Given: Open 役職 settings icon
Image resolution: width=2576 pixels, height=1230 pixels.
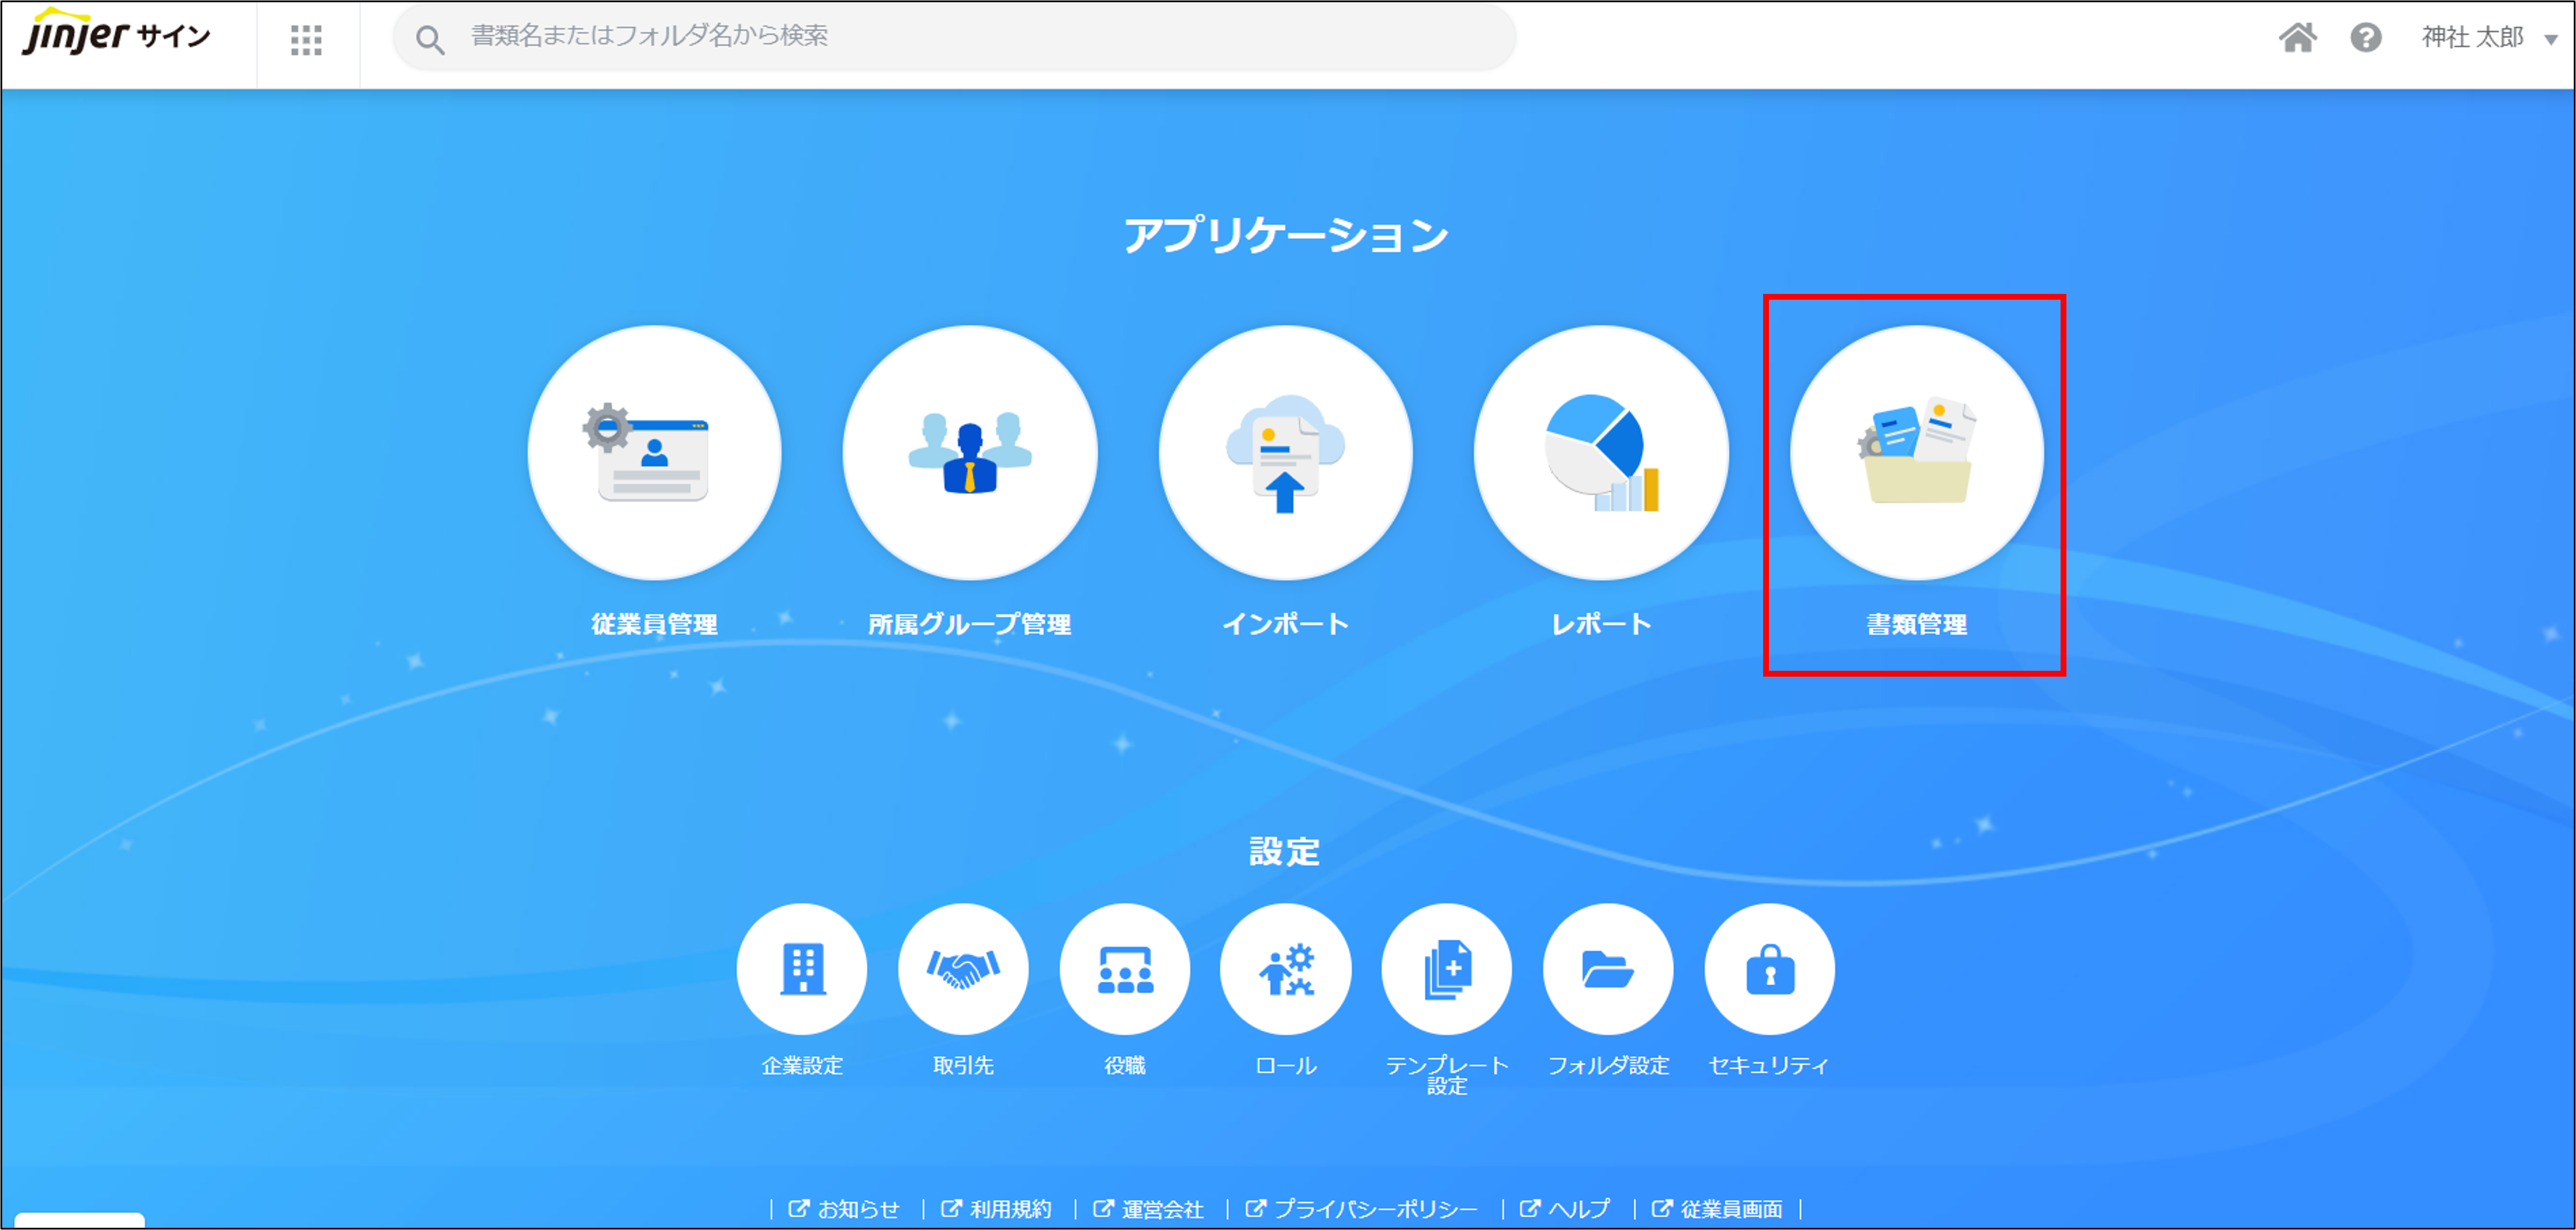Looking at the screenshot, I should pos(1124,968).
